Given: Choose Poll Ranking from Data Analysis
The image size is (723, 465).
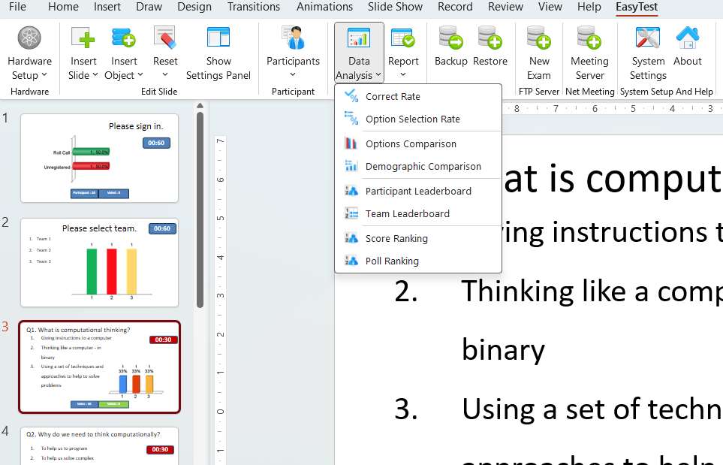Looking at the screenshot, I should 392,261.
